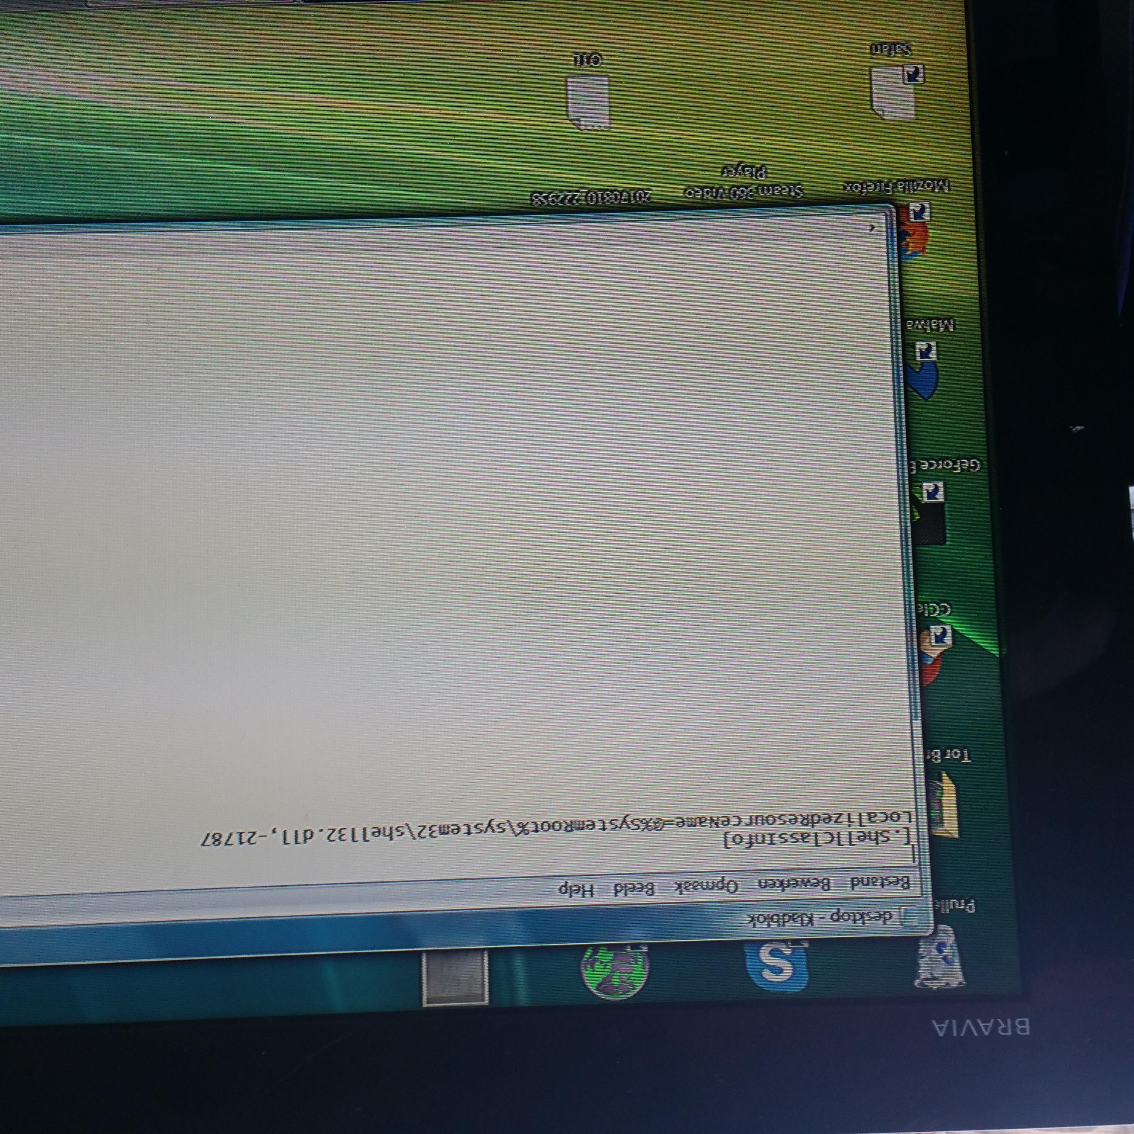Screen dimensions: 1134x1134
Task: Select the "Prulle" recycle bin label
Action: click(x=955, y=906)
